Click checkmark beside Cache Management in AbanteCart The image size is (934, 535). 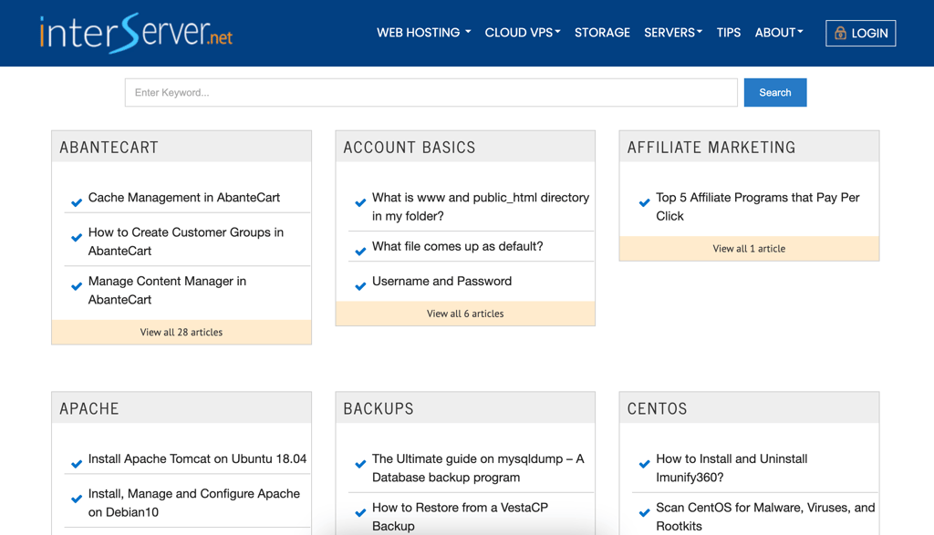(x=77, y=203)
